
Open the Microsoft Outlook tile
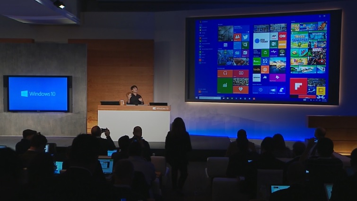[x=274, y=44]
